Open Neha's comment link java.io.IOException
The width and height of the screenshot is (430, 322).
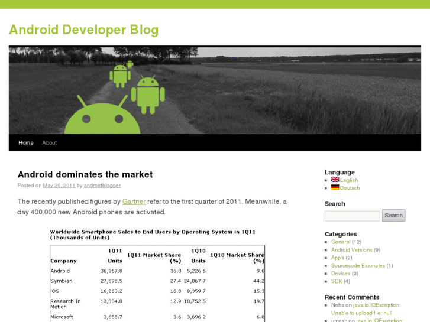point(366,309)
